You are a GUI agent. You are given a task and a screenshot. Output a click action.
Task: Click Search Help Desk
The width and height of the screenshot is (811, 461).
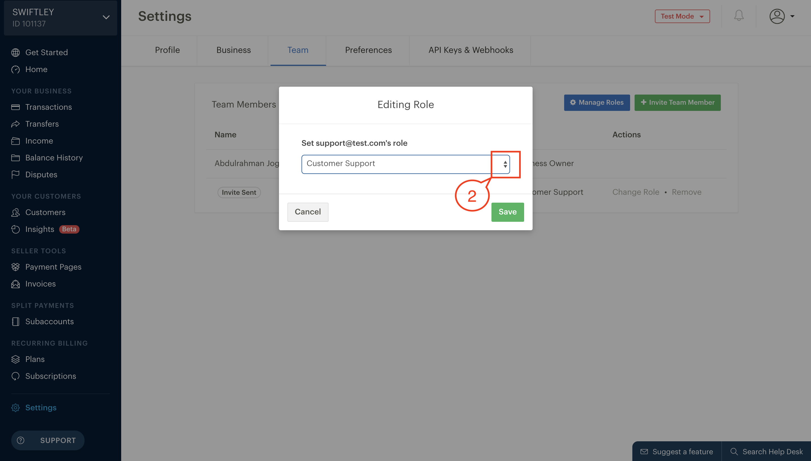click(766, 451)
